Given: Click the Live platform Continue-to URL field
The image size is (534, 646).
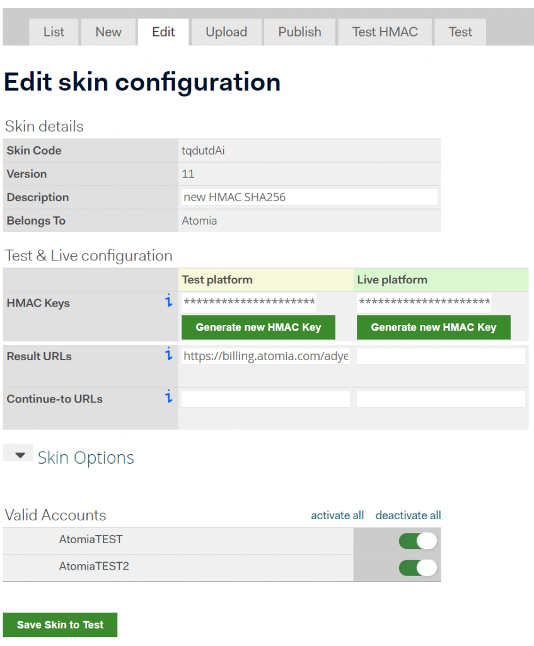Looking at the screenshot, I should 440,398.
